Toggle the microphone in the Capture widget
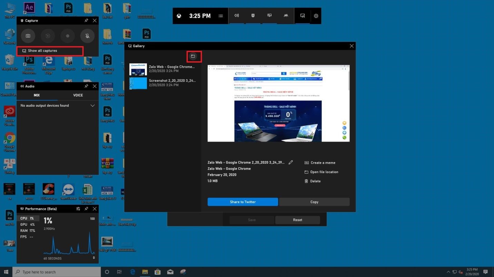Viewport: 494px width, 277px height. tap(87, 36)
